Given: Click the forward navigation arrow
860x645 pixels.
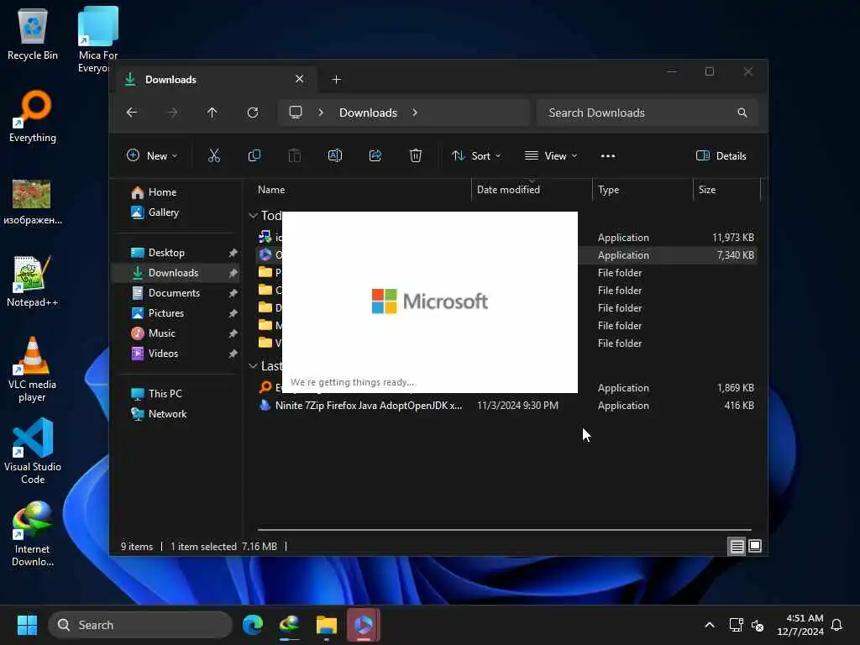Looking at the screenshot, I should 172,113.
